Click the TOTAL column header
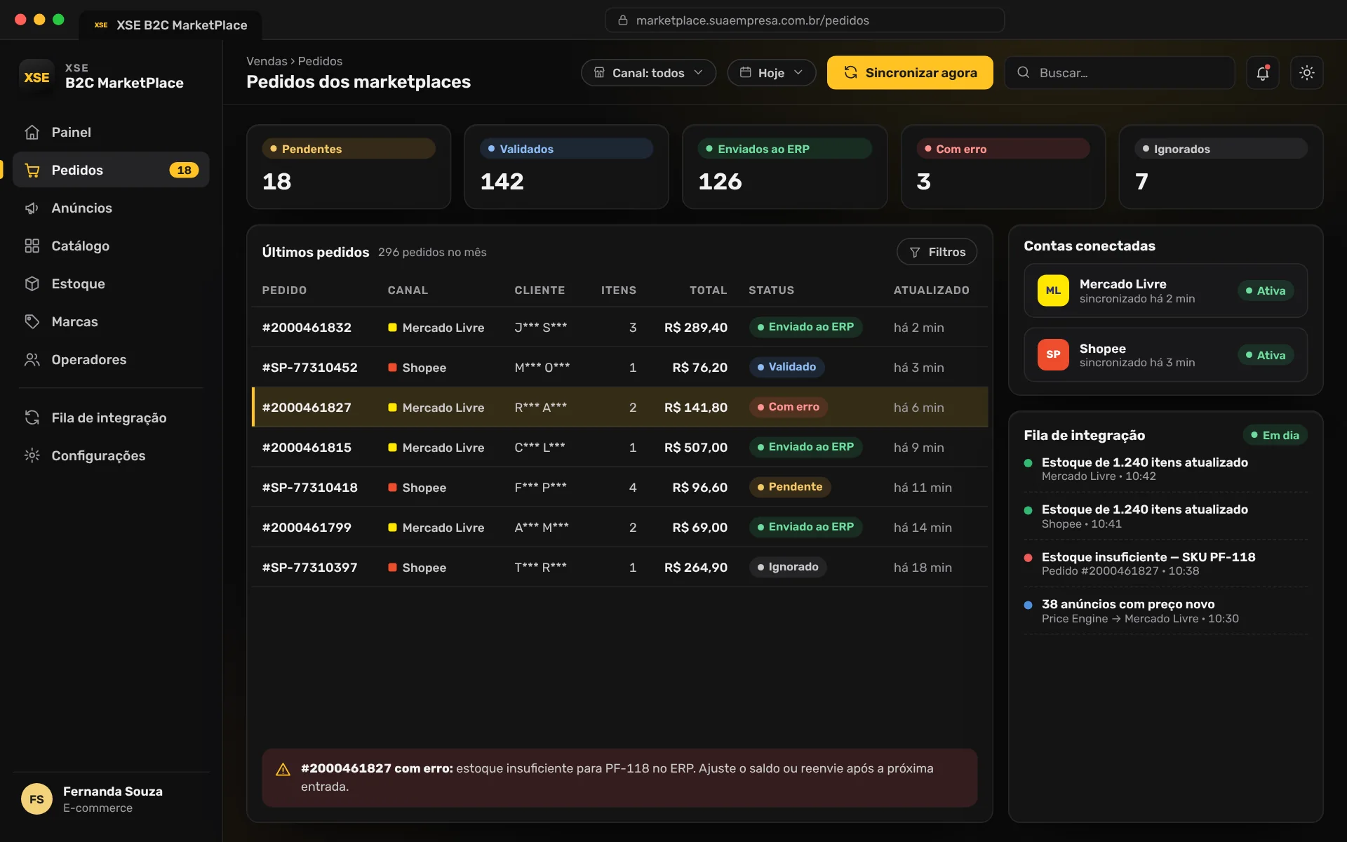The height and width of the screenshot is (842, 1347). tap(708, 290)
